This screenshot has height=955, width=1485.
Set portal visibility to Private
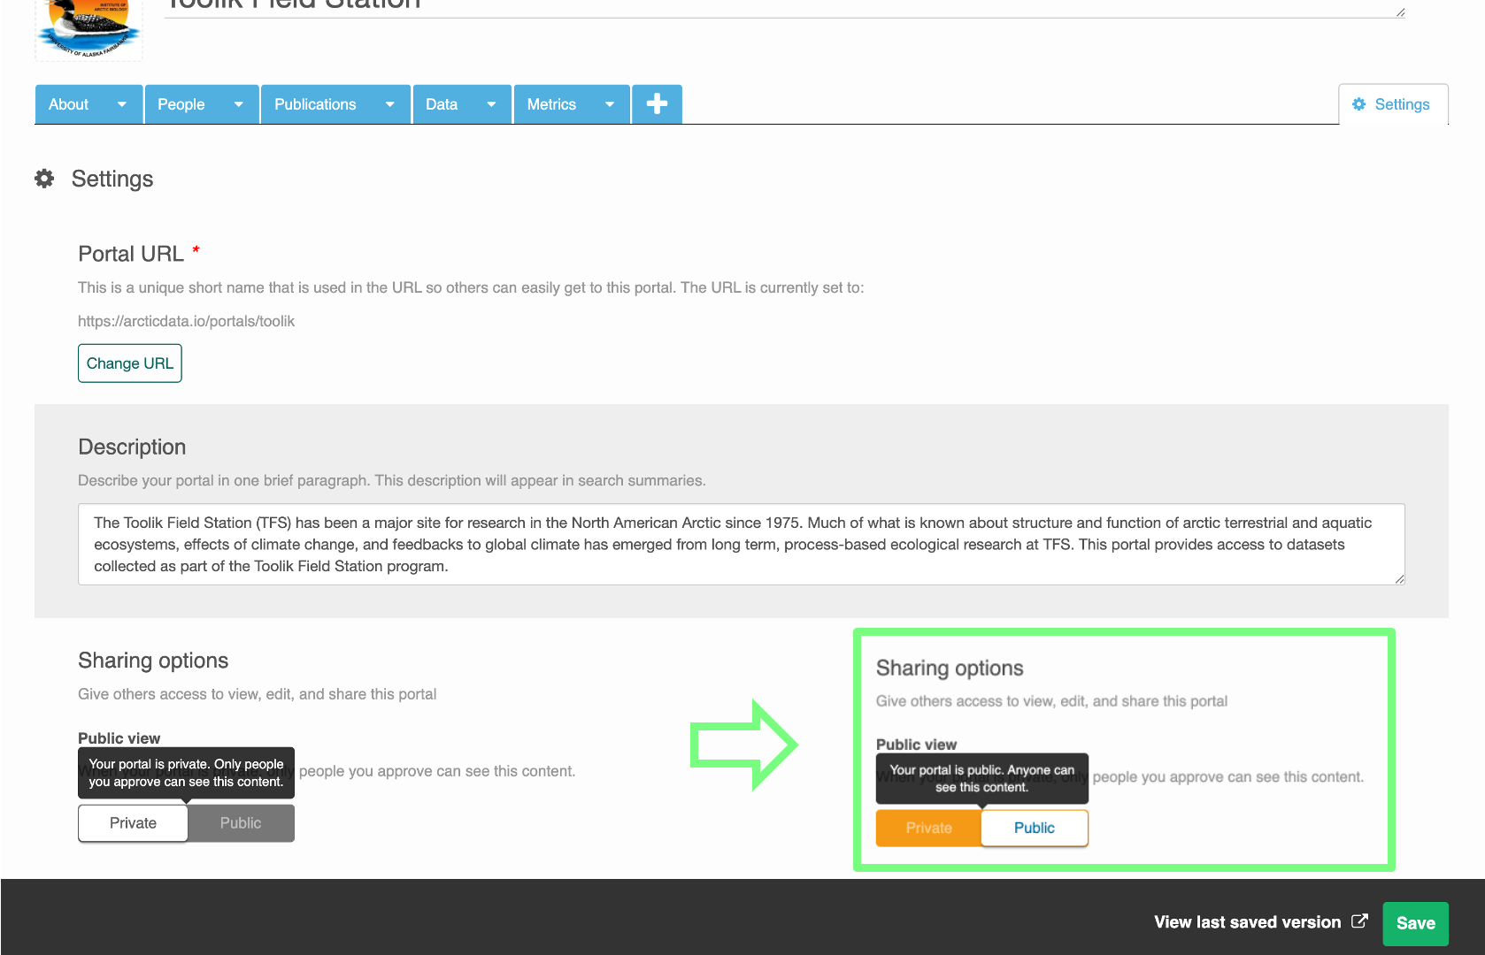coord(133,823)
